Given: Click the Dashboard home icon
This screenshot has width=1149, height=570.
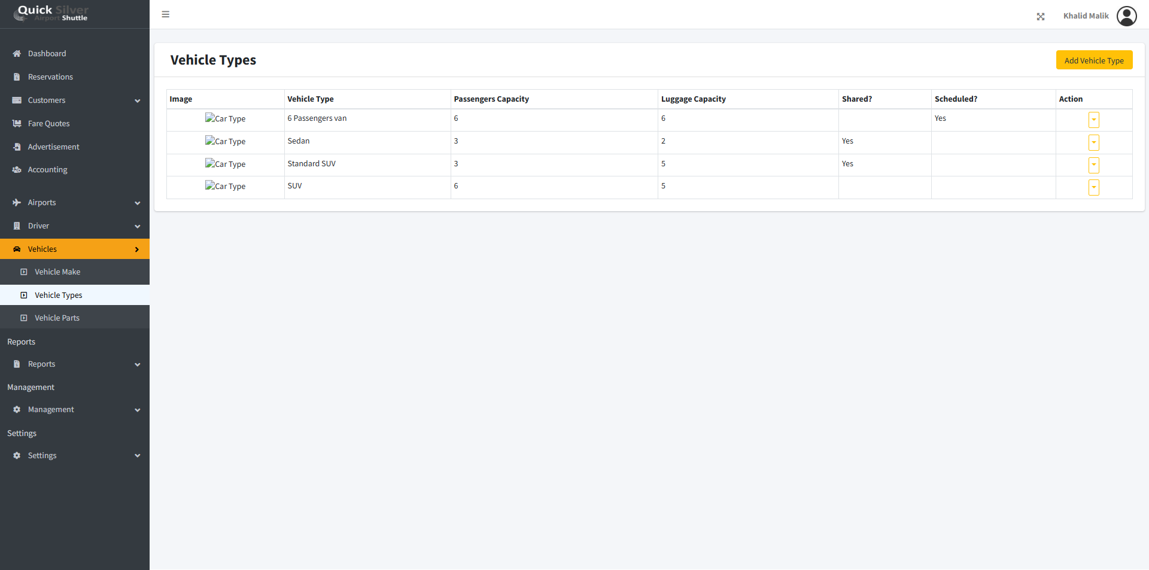Looking at the screenshot, I should point(17,54).
